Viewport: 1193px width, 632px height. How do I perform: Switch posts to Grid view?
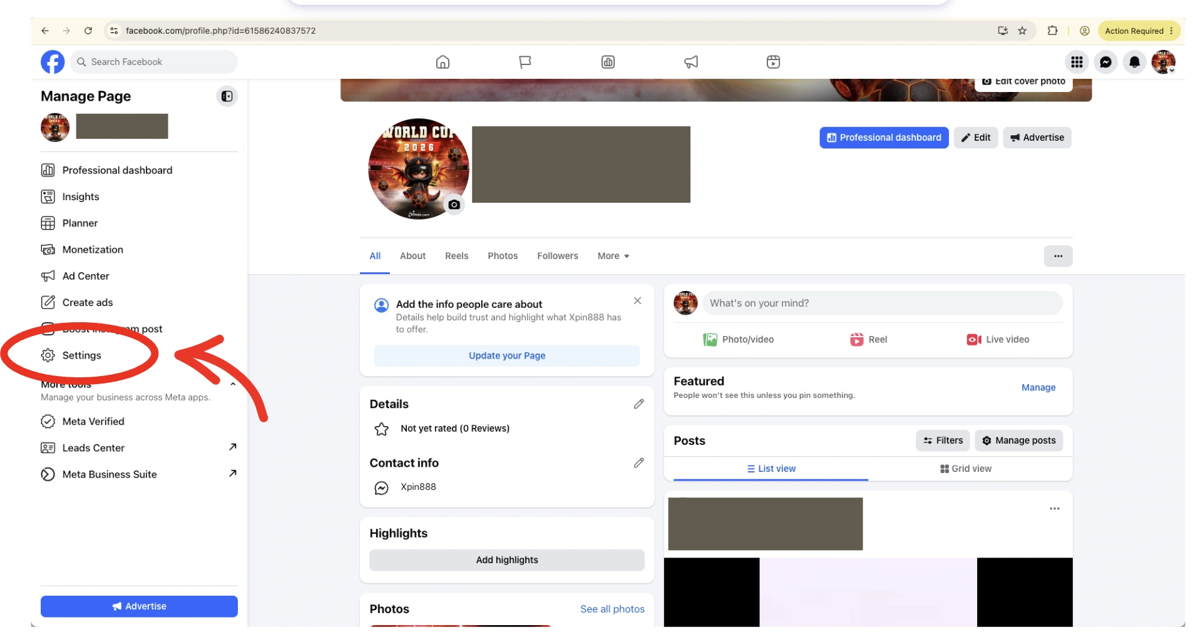(965, 469)
